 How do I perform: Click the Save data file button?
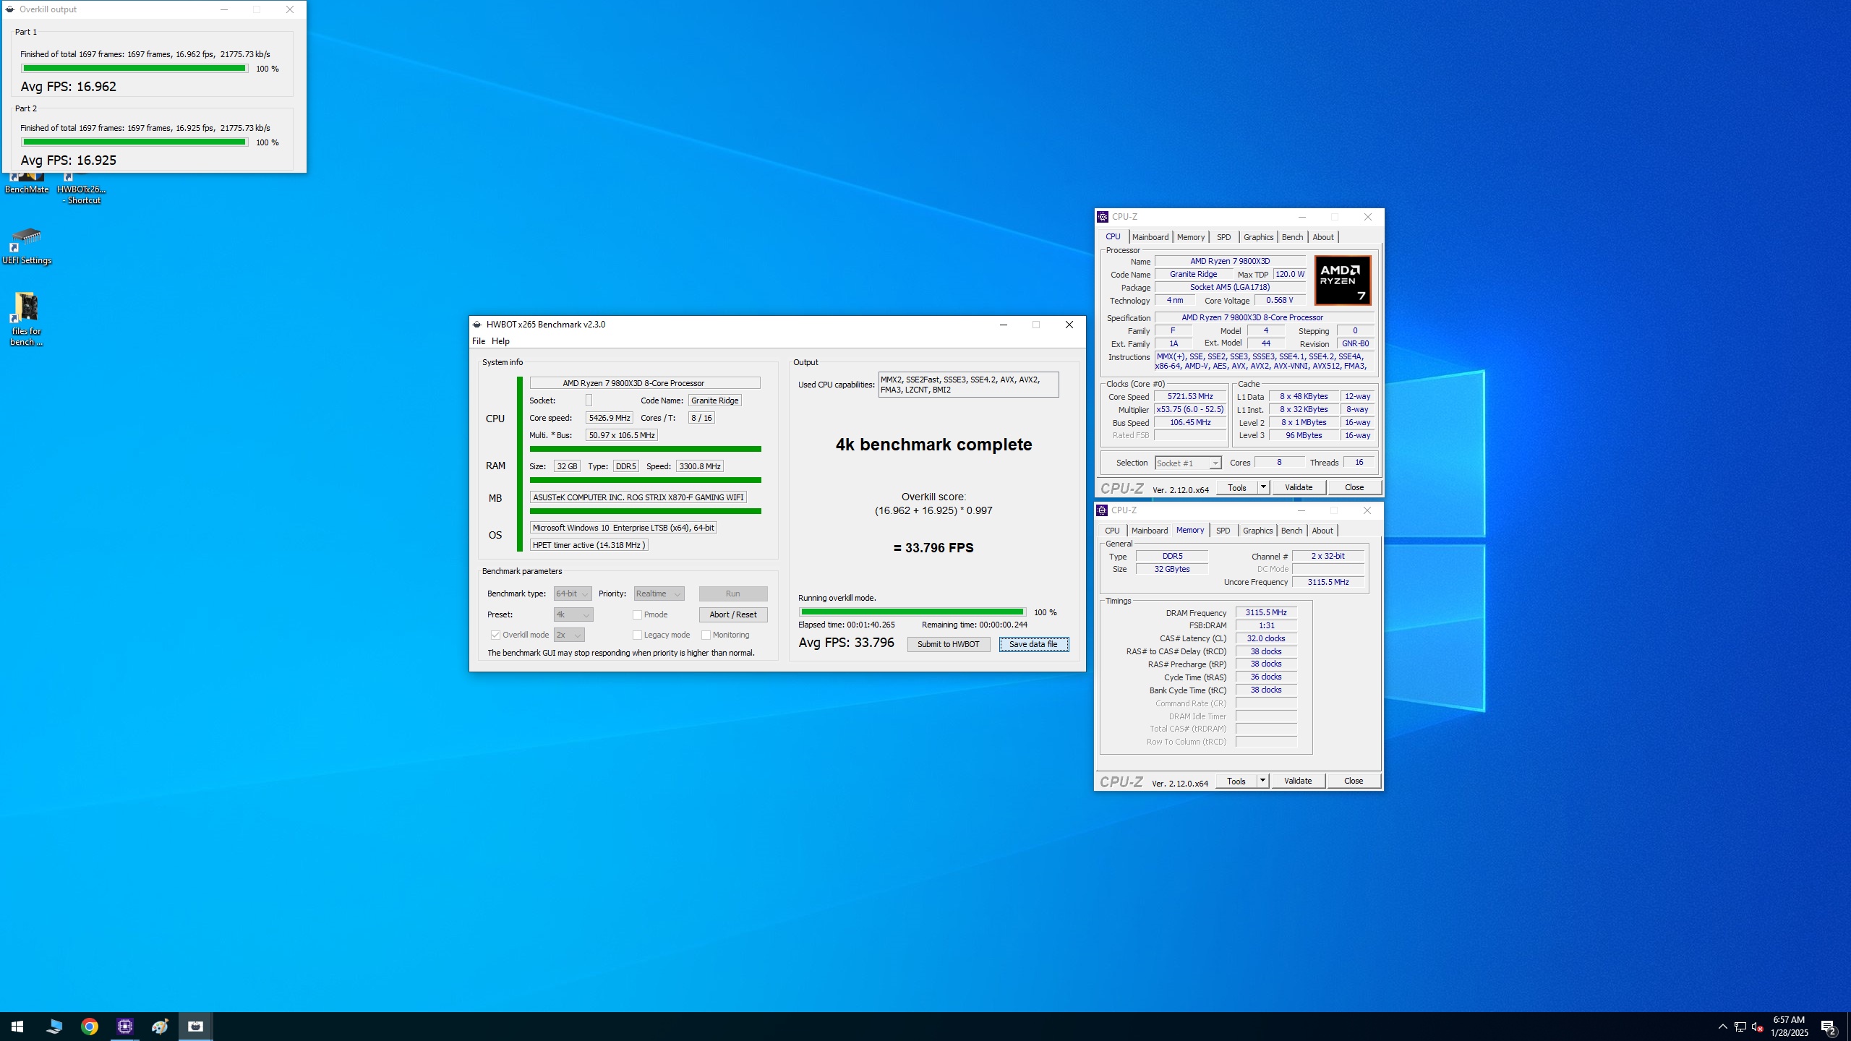[1033, 644]
